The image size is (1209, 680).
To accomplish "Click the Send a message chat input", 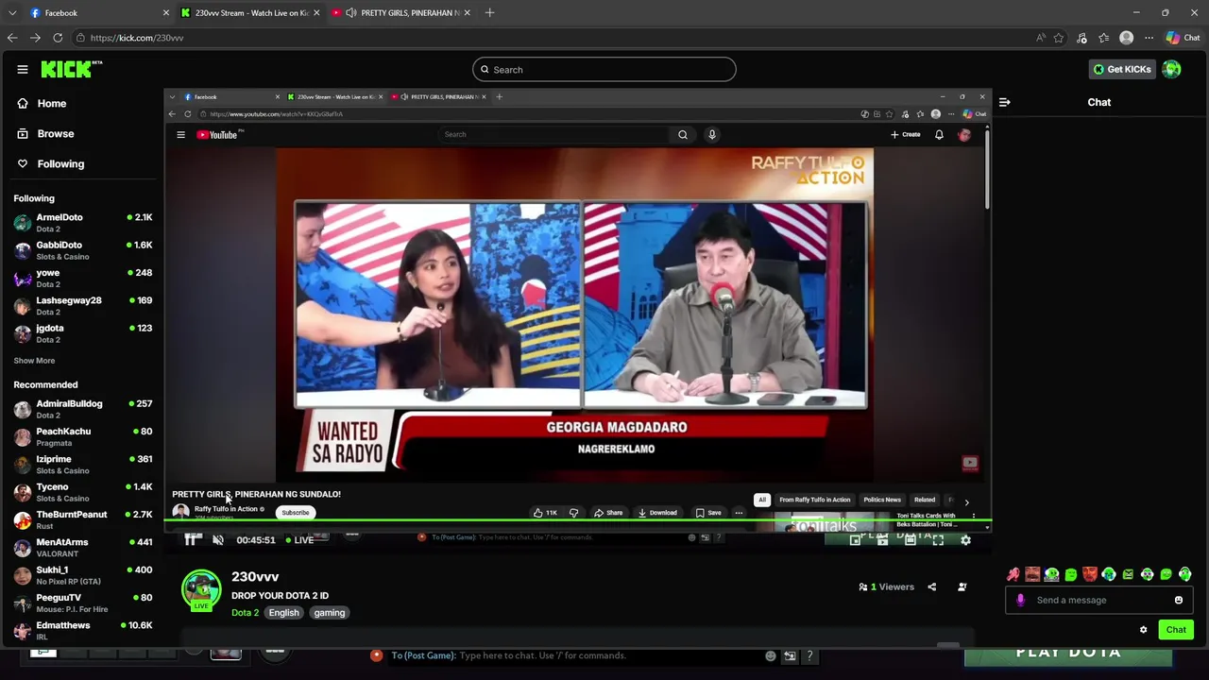I will pyautogui.click(x=1099, y=600).
